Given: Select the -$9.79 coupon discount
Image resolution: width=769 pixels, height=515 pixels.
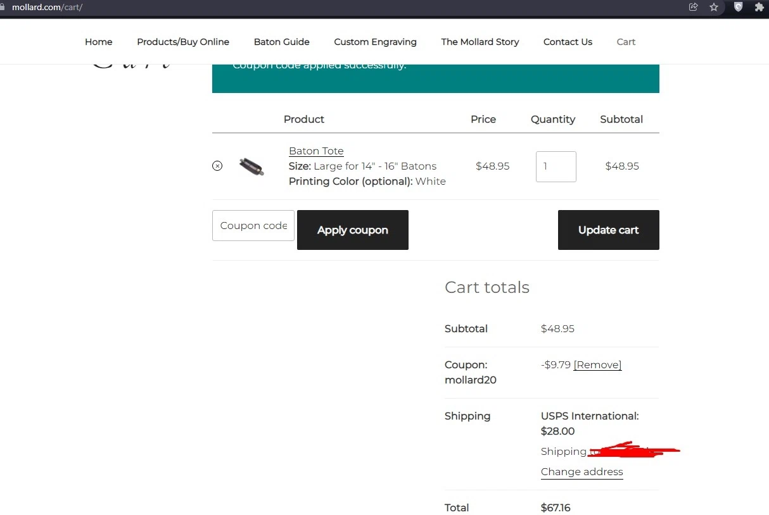Looking at the screenshot, I should (556, 364).
